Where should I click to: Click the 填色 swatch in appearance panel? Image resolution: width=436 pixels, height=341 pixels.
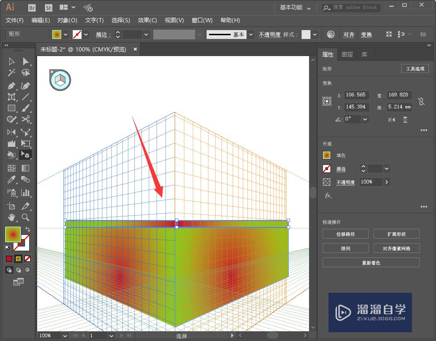click(x=327, y=156)
